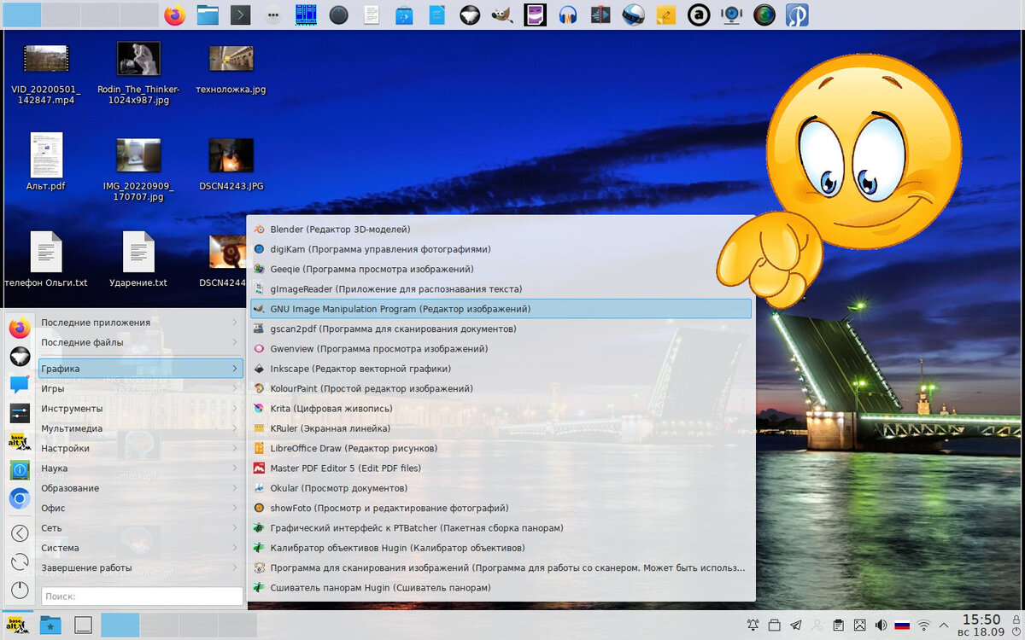This screenshot has width=1025, height=640.
Task: Select the Наука category
Action: [x=141, y=468]
